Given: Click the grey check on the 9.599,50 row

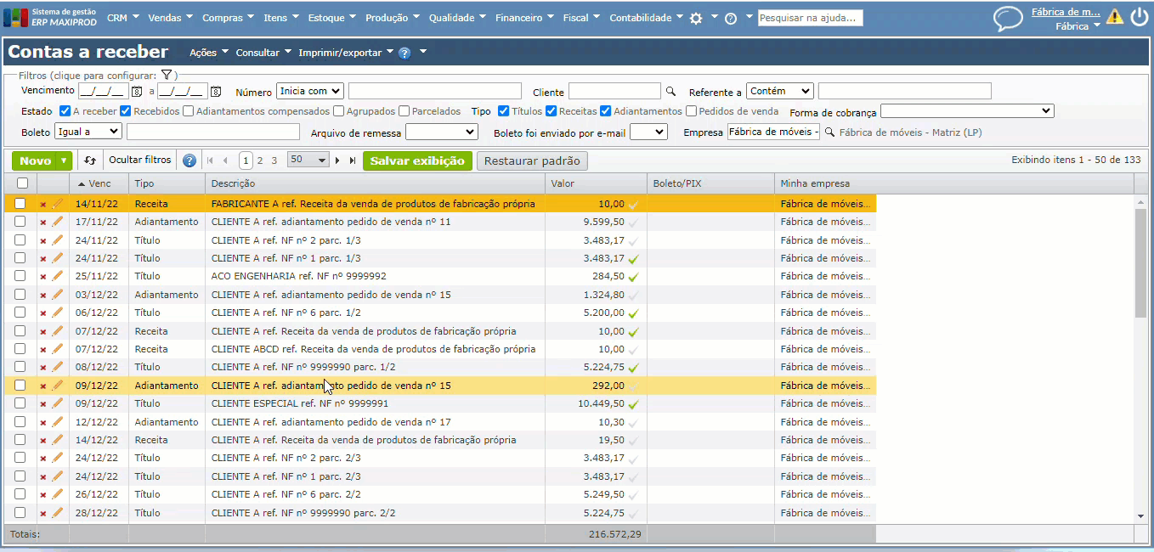Looking at the screenshot, I should tap(633, 222).
